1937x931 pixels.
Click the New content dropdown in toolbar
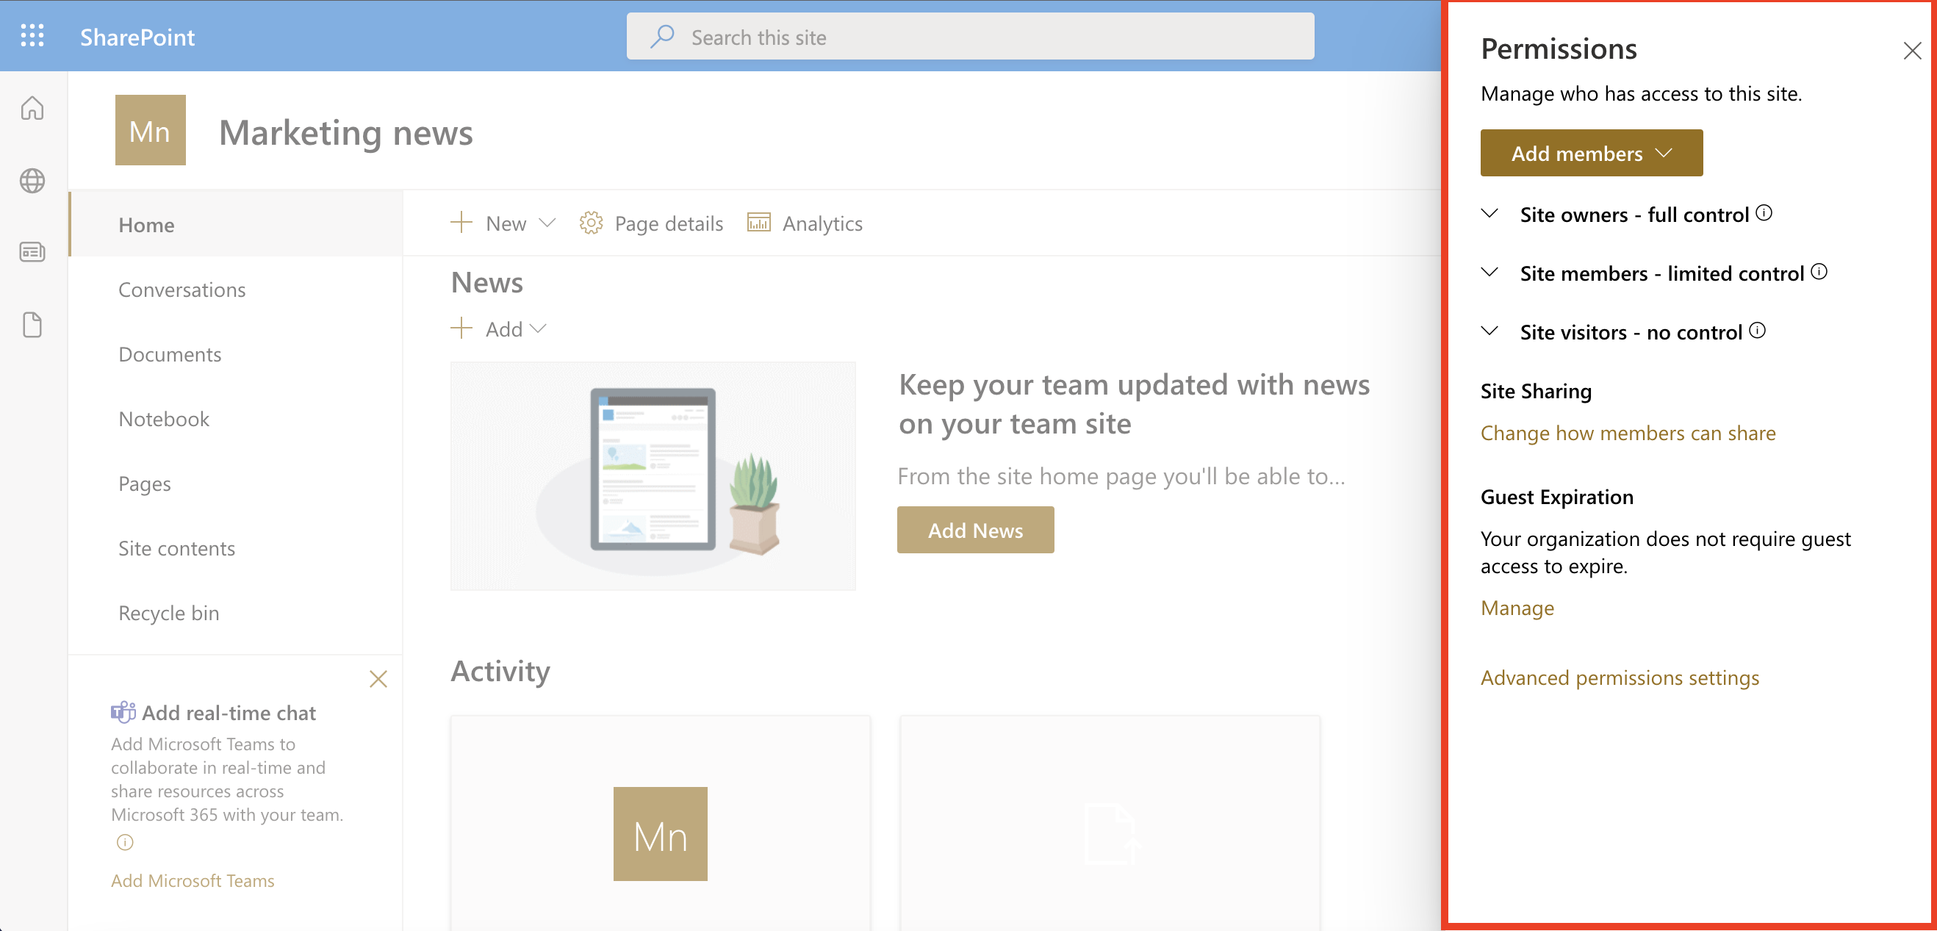[500, 223]
